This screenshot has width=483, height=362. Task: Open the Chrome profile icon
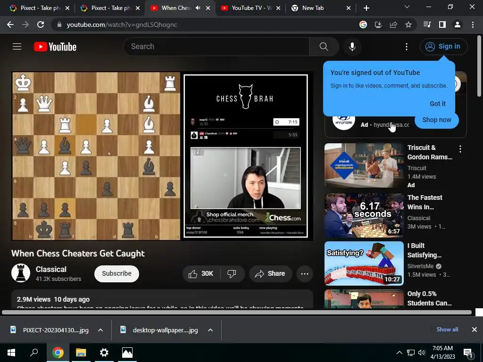[458, 25]
